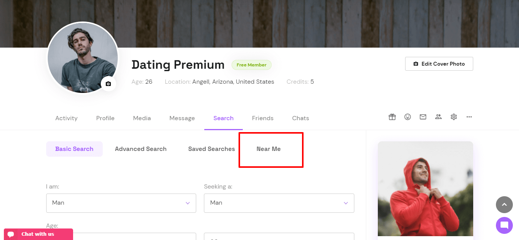
Task: Click the friends people icon
Action: point(438,117)
